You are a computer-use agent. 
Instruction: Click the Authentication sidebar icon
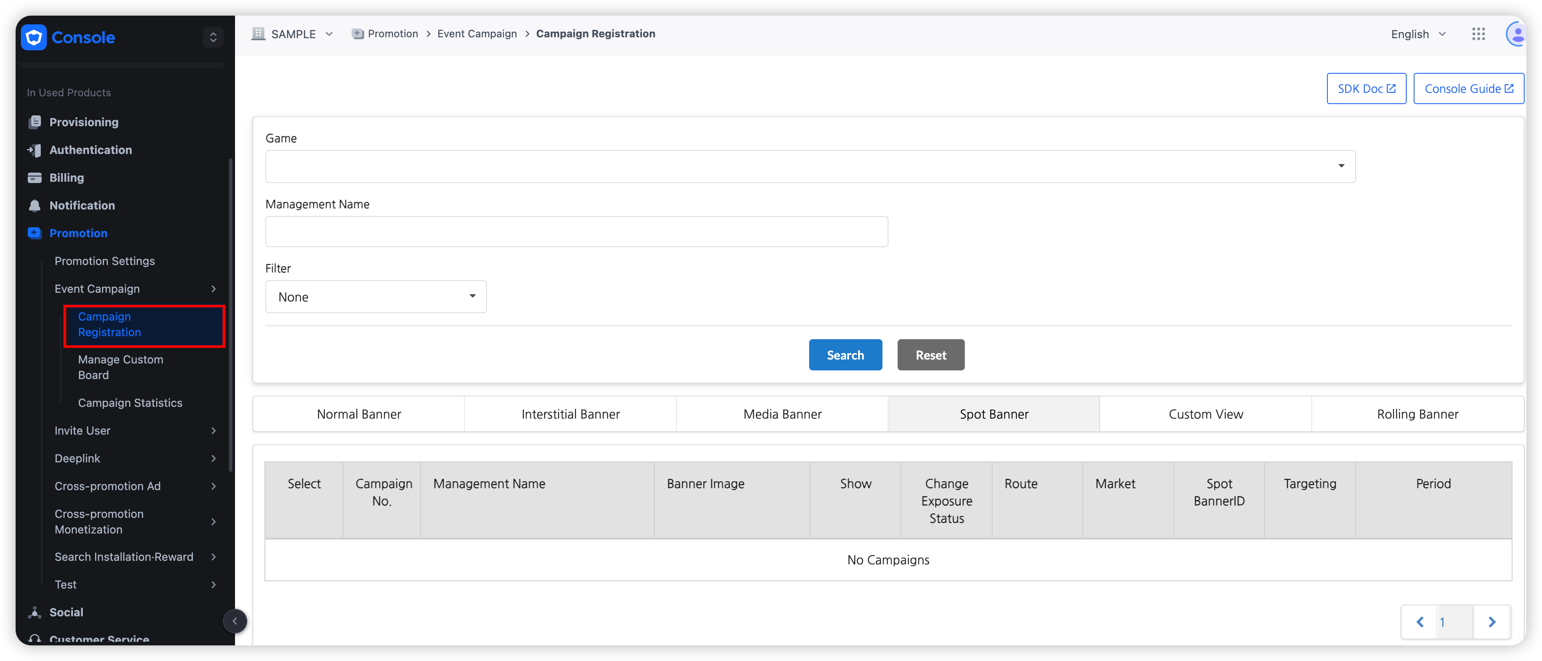[35, 150]
